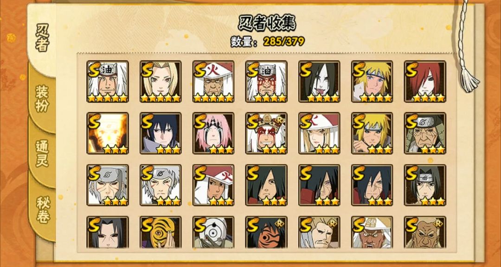Switch to the 通灵 tab
This screenshot has width=501, height=267.
tap(42, 153)
